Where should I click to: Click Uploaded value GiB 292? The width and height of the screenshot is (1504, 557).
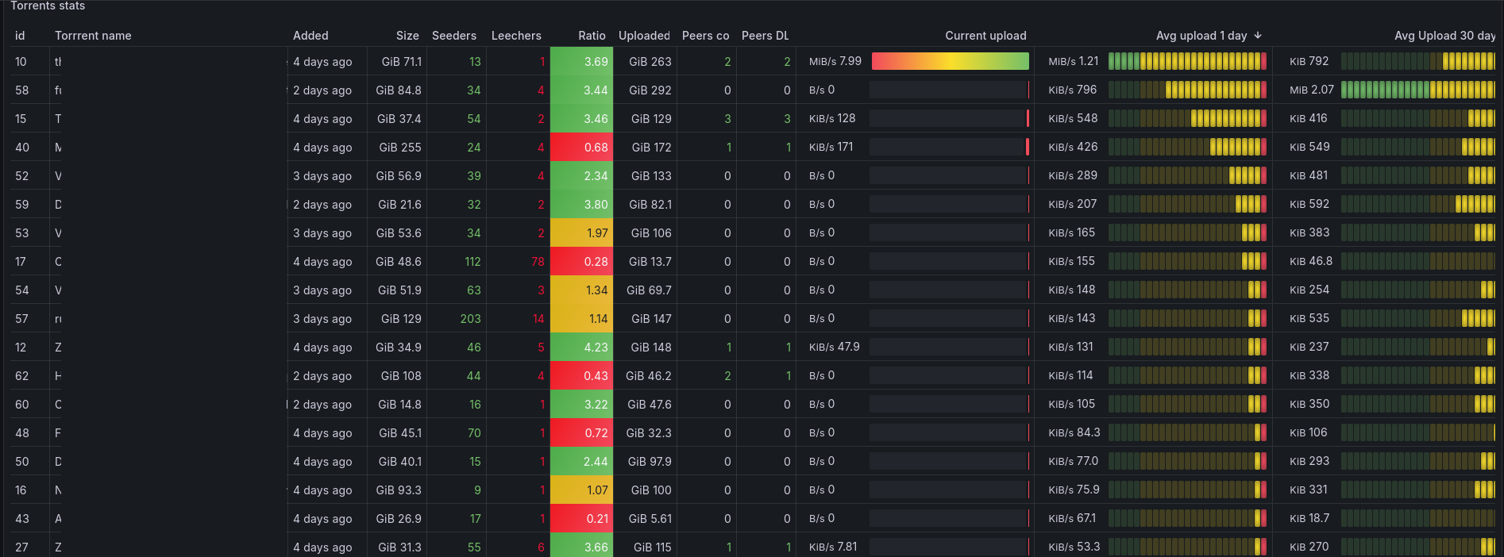[650, 90]
